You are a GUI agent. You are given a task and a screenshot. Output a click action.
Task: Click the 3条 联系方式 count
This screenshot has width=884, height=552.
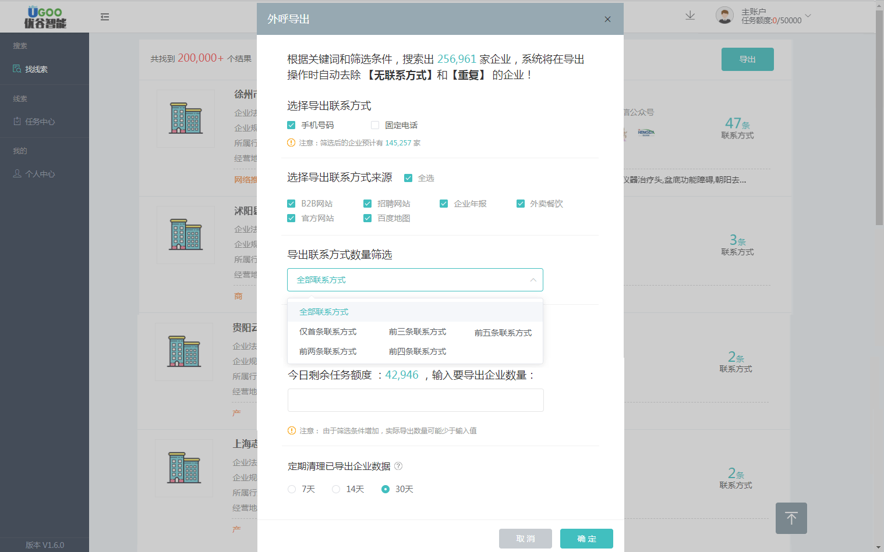[737, 245]
